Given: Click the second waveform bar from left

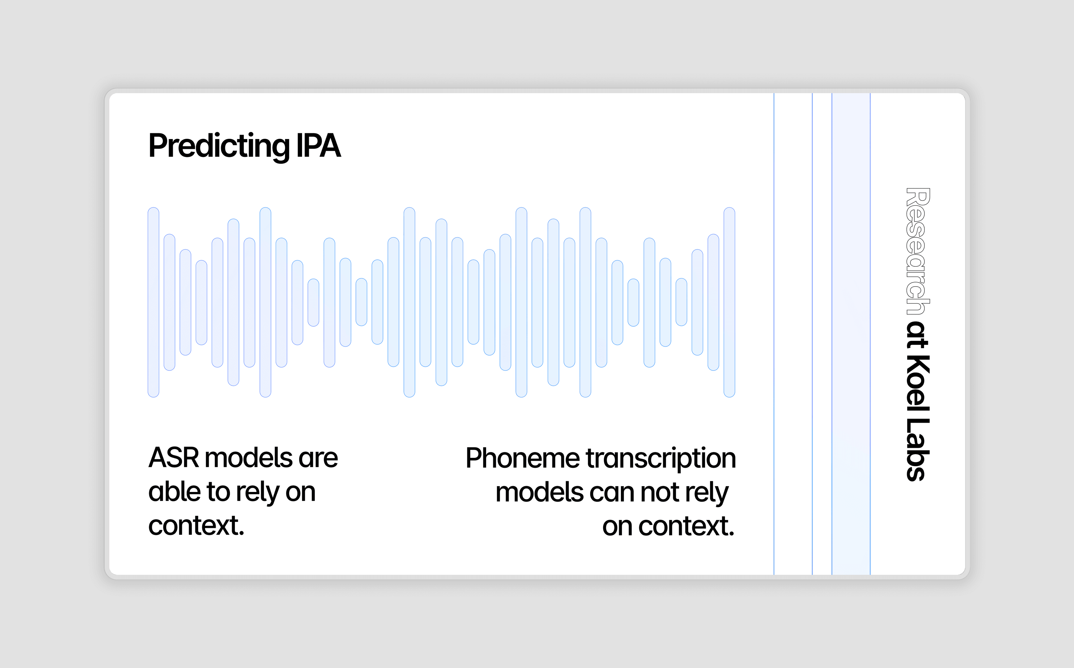Looking at the screenshot, I should pos(169,302).
